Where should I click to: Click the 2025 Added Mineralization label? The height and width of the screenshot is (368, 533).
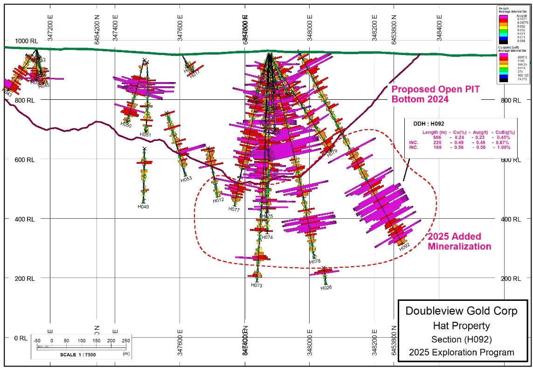[459, 241]
